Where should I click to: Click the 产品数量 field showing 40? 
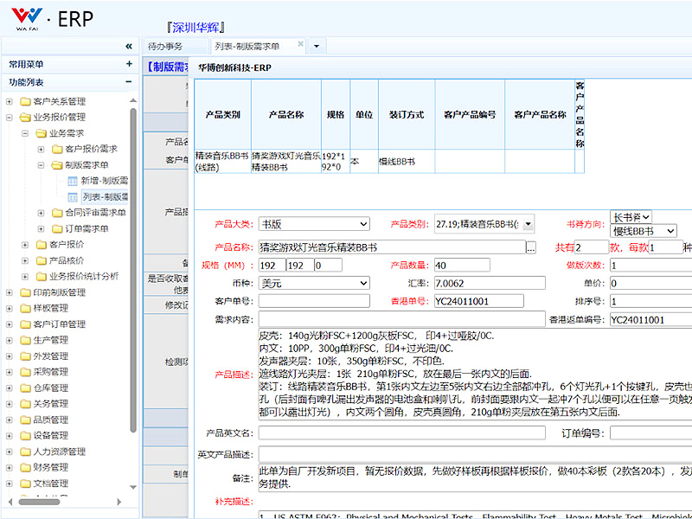(x=462, y=265)
